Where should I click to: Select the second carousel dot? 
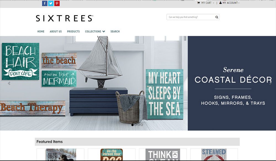(x=136, y=125)
